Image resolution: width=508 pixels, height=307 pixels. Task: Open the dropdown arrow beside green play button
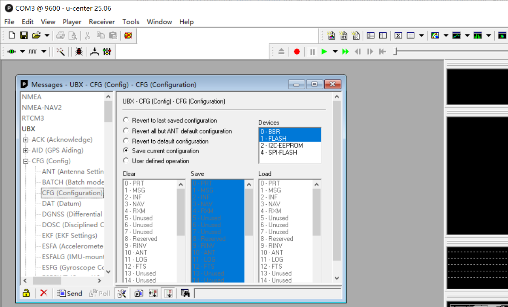tap(335, 52)
